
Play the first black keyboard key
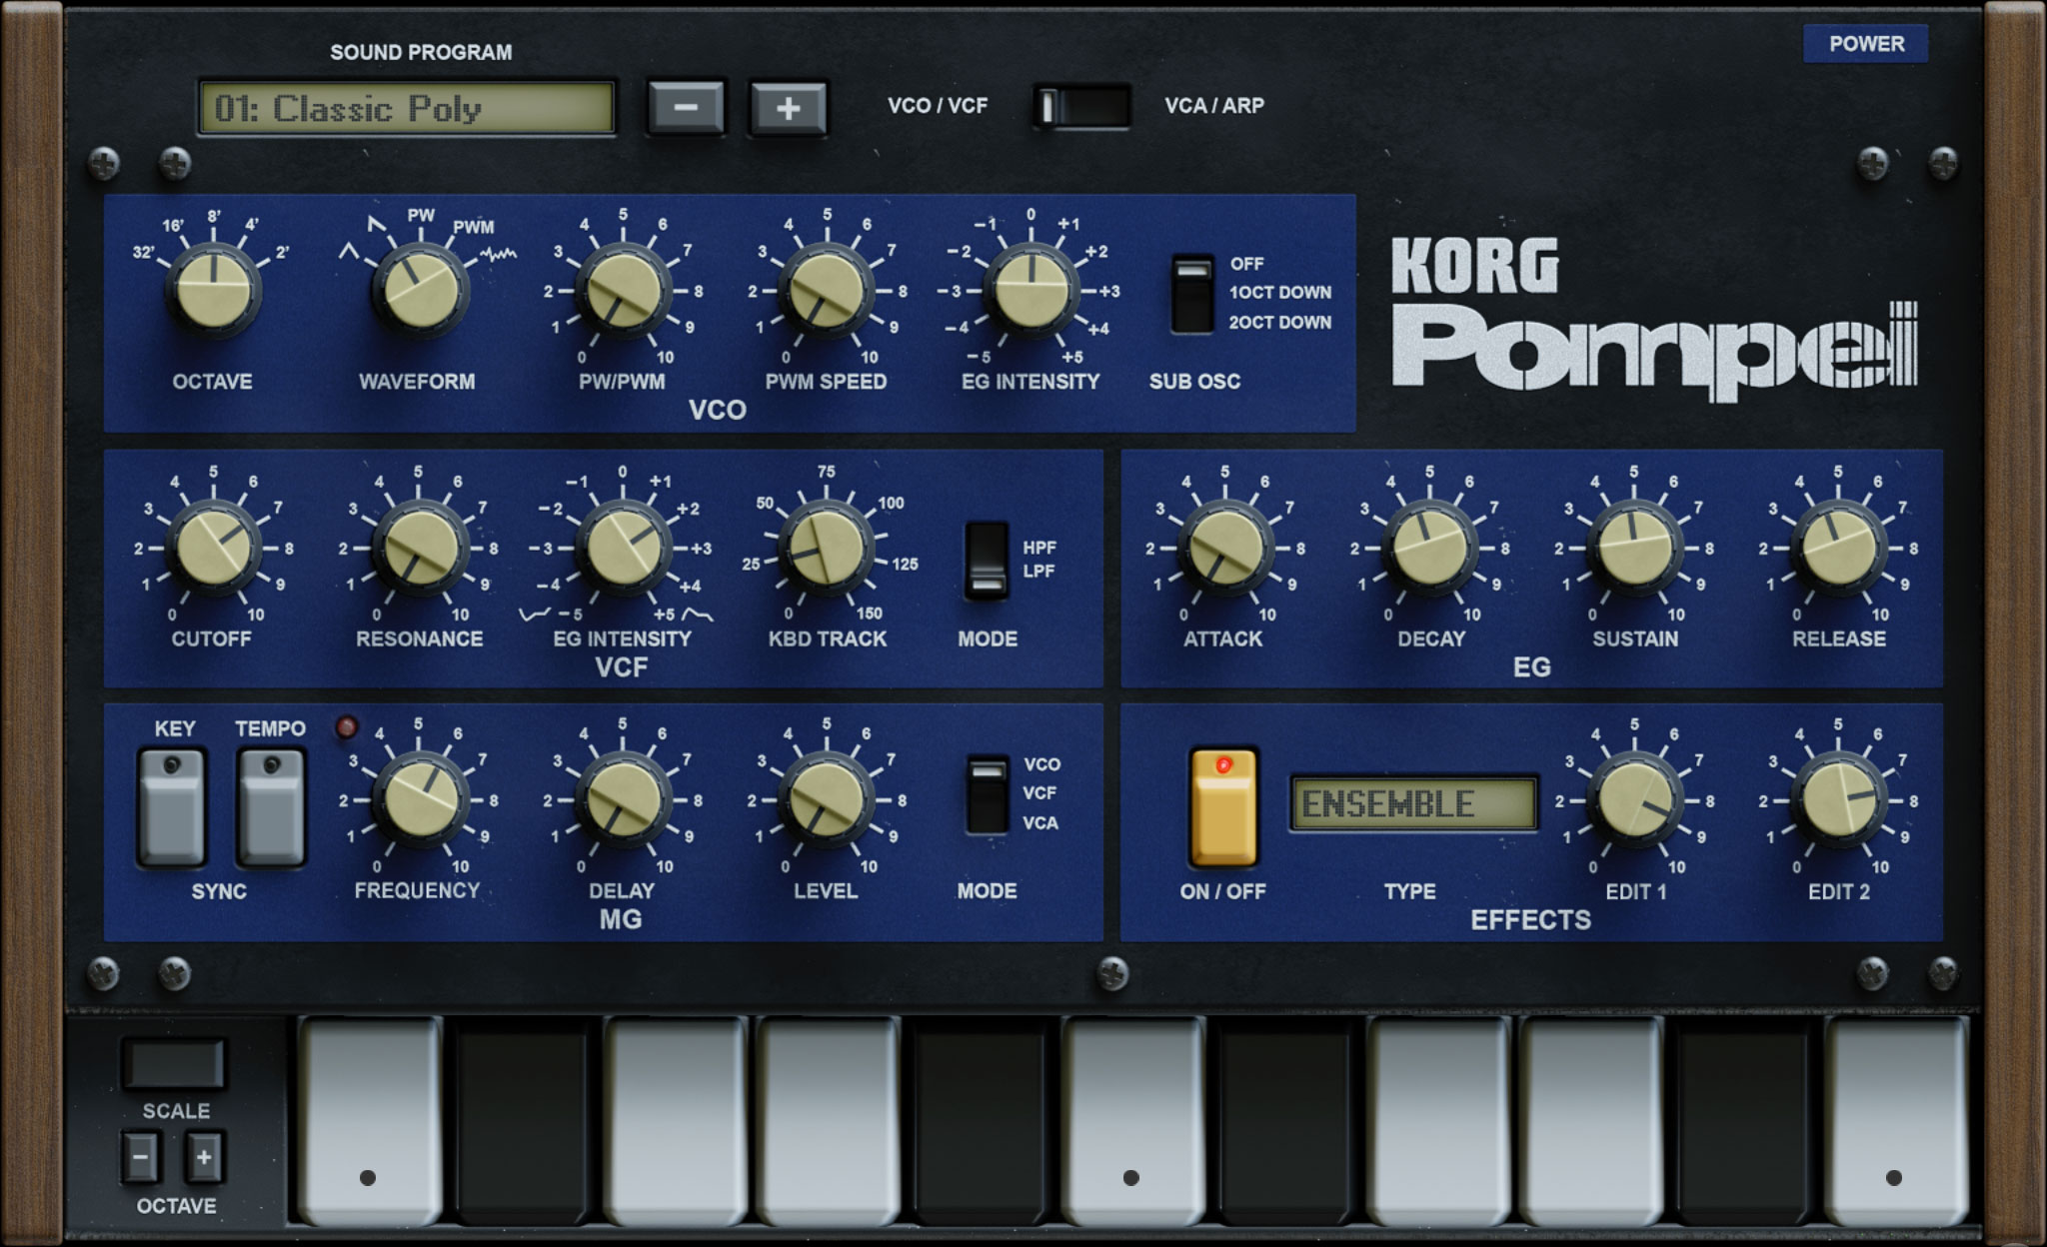click(522, 1121)
